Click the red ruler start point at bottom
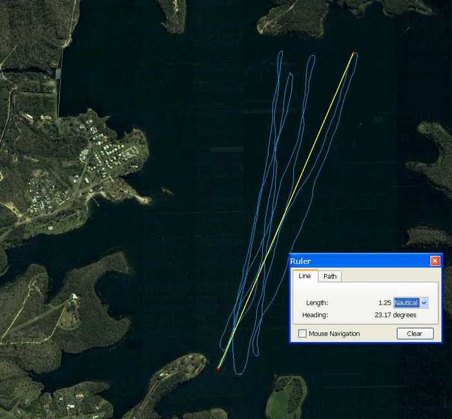 [x=218, y=369]
